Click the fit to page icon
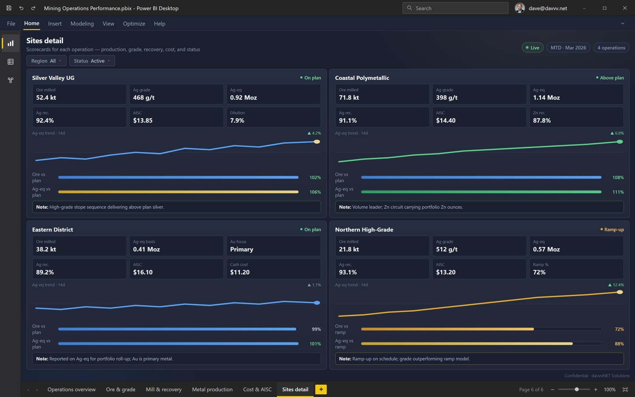This screenshot has width=635, height=397. [x=625, y=390]
